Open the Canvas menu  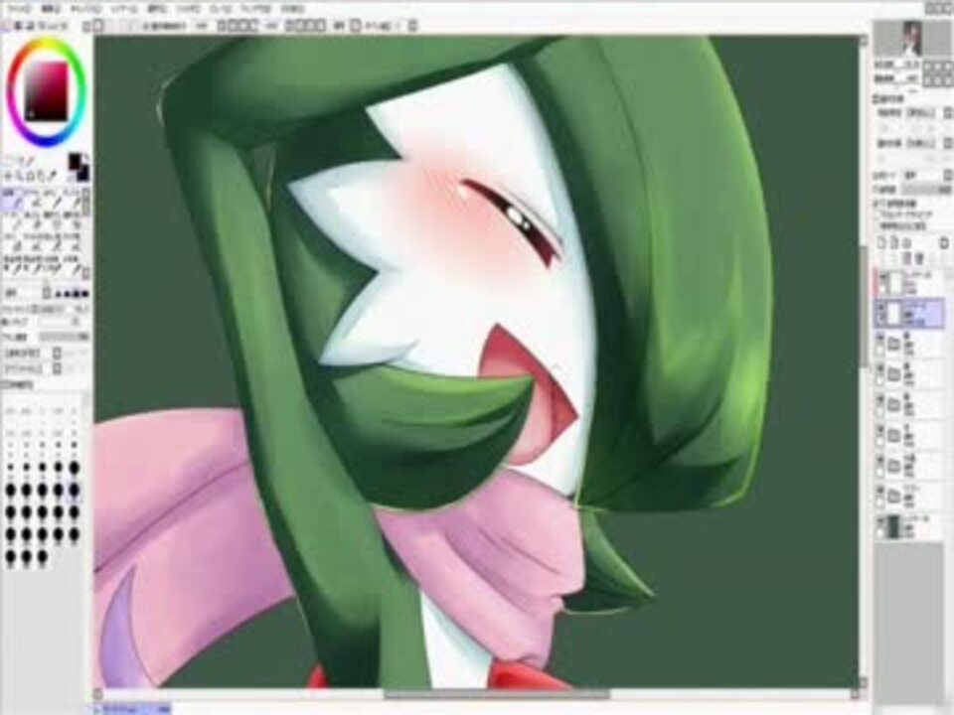tap(85, 9)
